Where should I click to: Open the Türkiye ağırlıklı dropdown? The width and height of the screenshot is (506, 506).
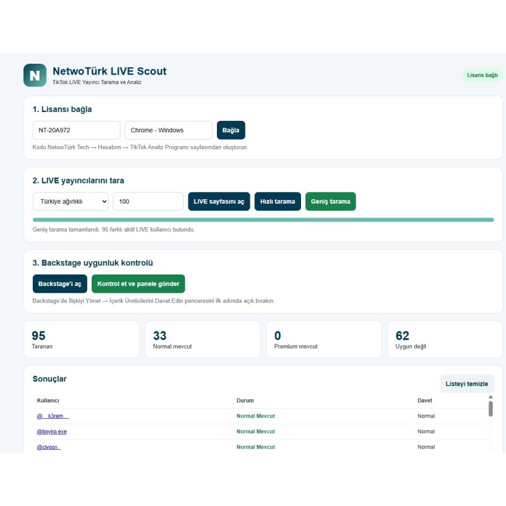[71, 201]
